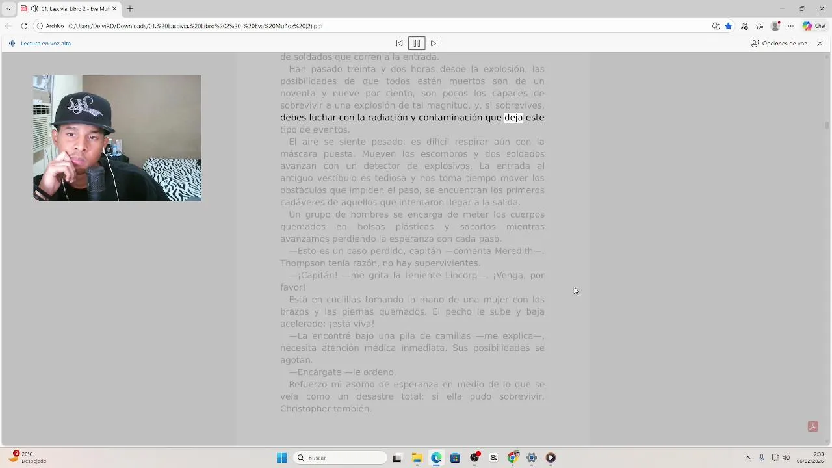Show hidden system tray icons

(747, 458)
